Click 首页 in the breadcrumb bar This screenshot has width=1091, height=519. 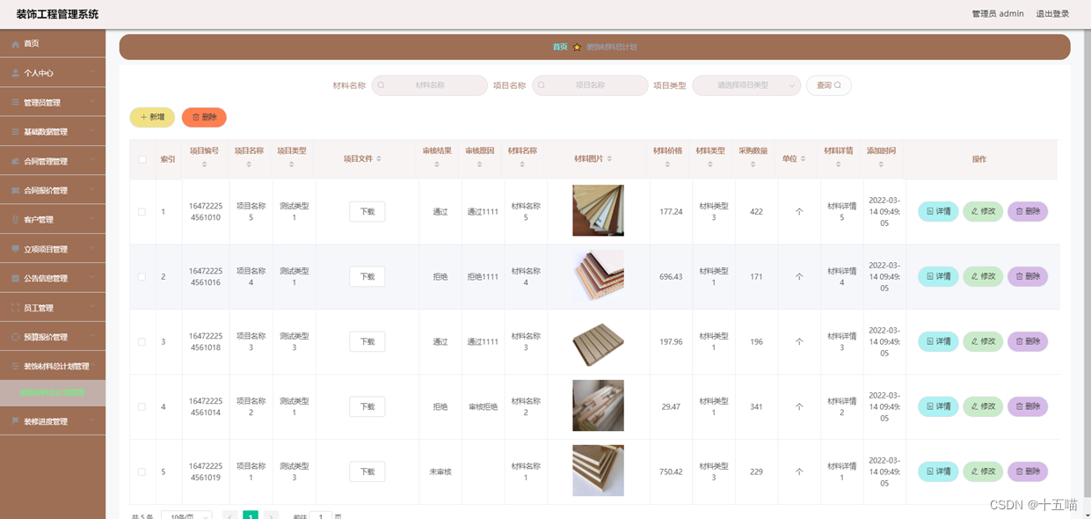(560, 47)
